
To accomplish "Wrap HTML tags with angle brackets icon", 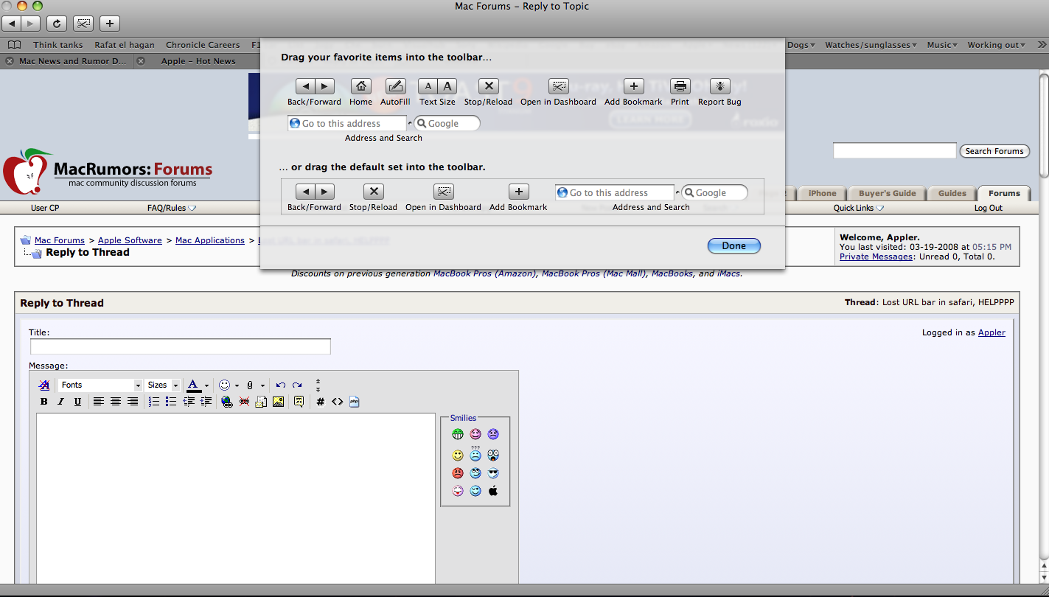I will [337, 402].
